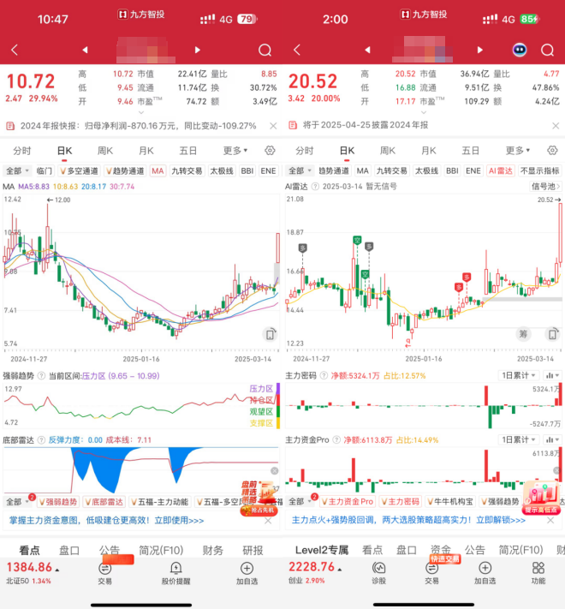Toggle 九转交易 indicator in left chart

point(187,171)
